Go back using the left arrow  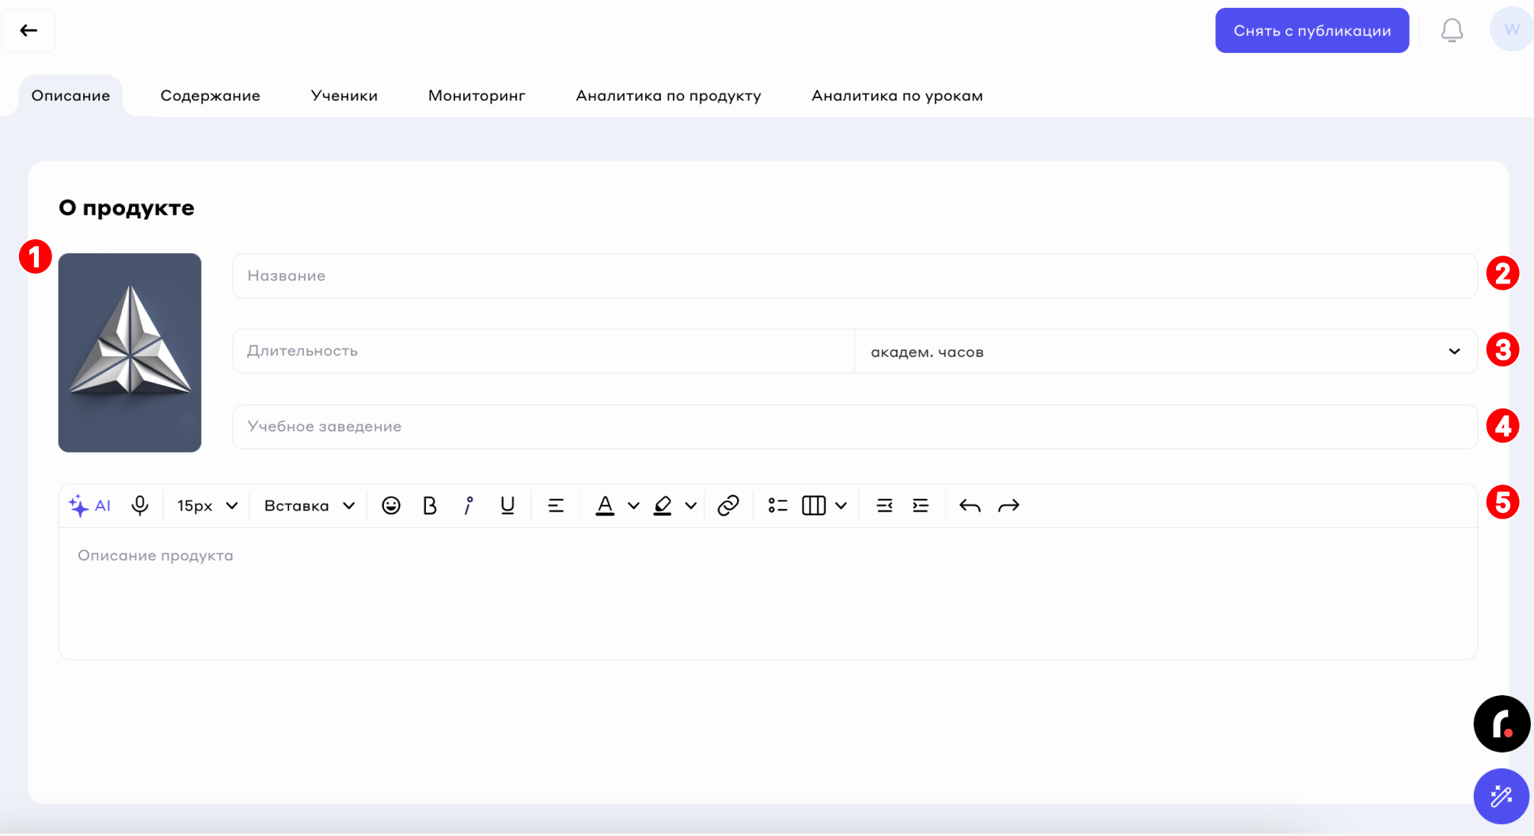[x=28, y=31]
